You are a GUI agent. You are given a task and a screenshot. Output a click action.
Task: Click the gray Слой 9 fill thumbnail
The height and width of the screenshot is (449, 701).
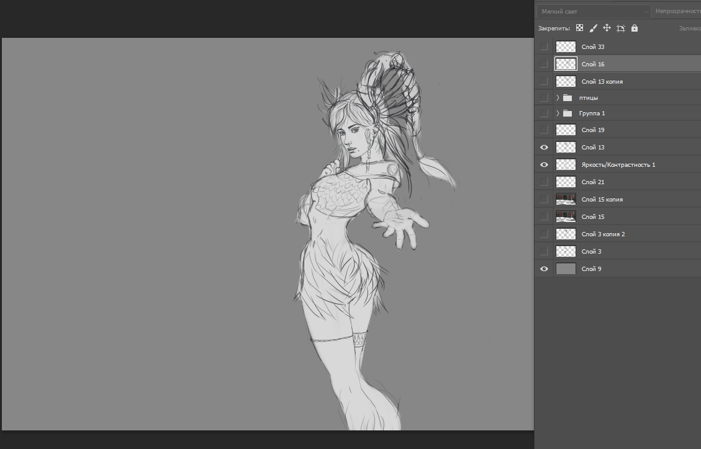coord(566,269)
